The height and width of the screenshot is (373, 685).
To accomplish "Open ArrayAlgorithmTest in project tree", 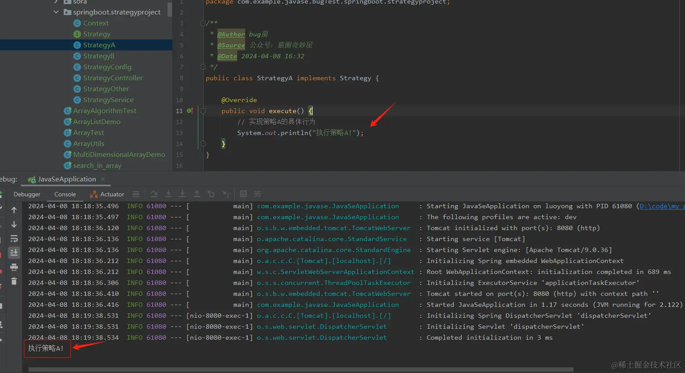I will [x=104, y=111].
